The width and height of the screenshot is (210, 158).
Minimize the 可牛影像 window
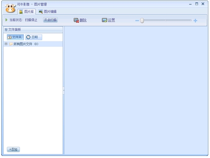[x=191, y=4]
